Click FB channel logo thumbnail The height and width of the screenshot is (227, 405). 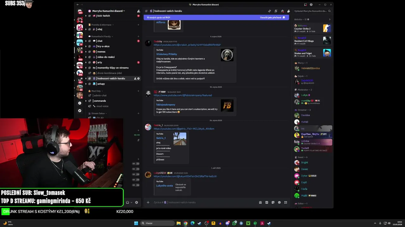(227, 106)
